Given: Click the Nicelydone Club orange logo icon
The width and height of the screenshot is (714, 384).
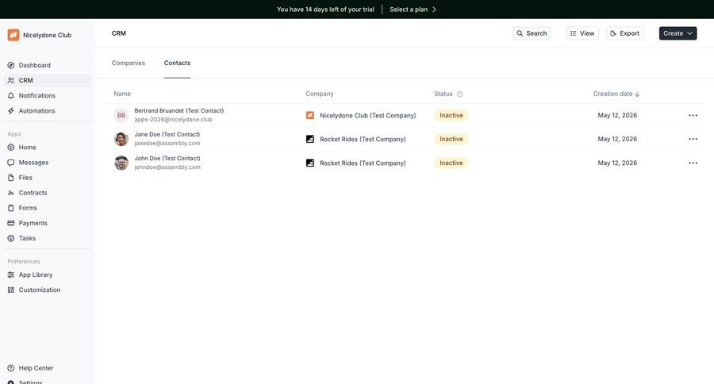Looking at the screenshot, I should click(13, 35).
